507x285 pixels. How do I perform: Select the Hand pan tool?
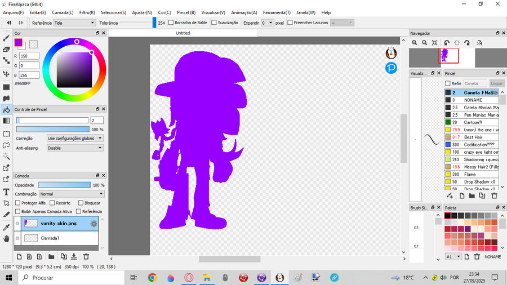6,239
